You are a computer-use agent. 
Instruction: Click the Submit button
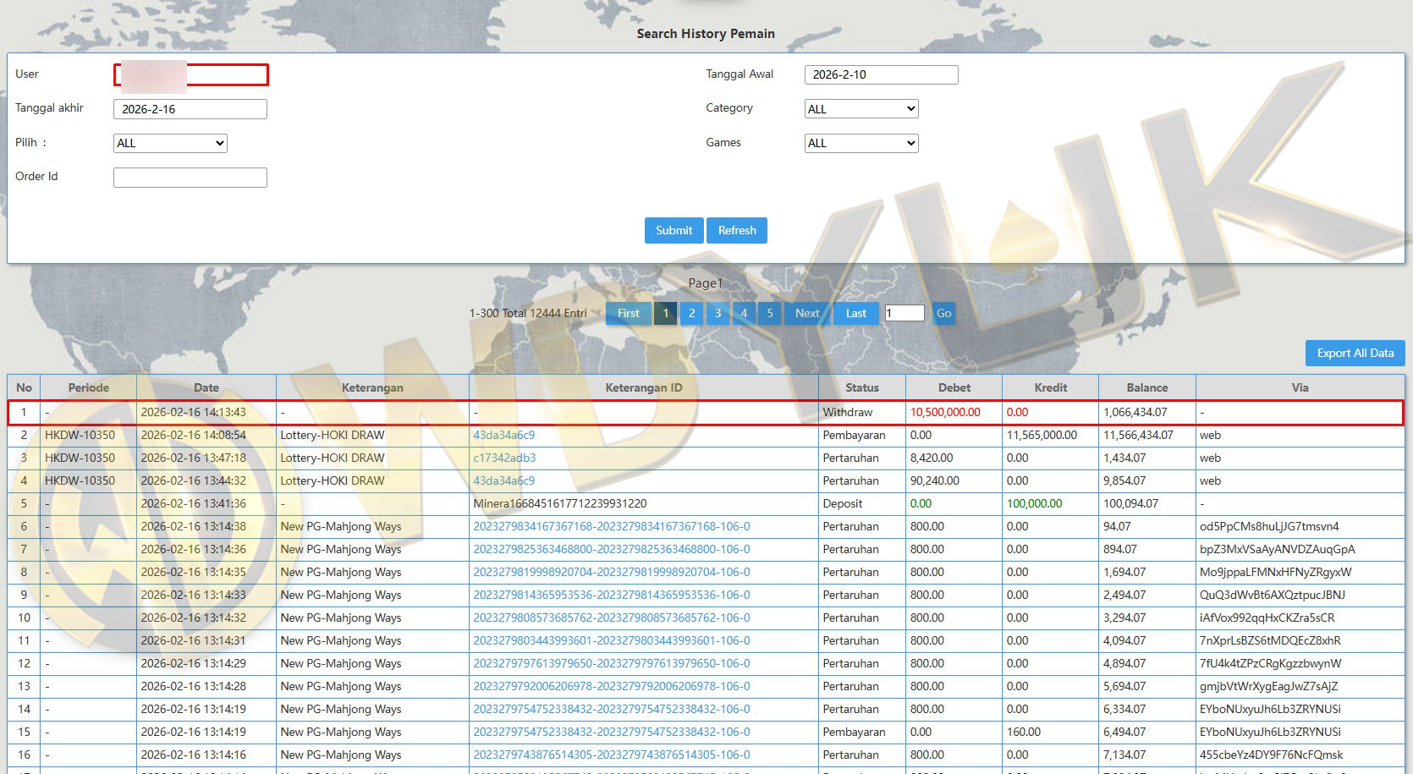(674, 230)
